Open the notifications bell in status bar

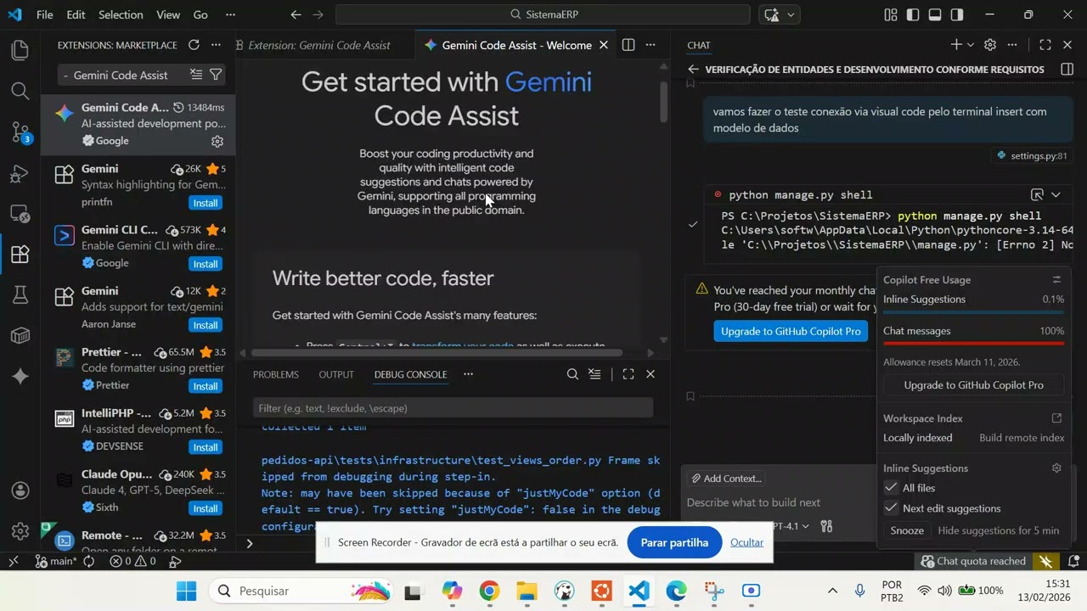[x=1073, y=561]
